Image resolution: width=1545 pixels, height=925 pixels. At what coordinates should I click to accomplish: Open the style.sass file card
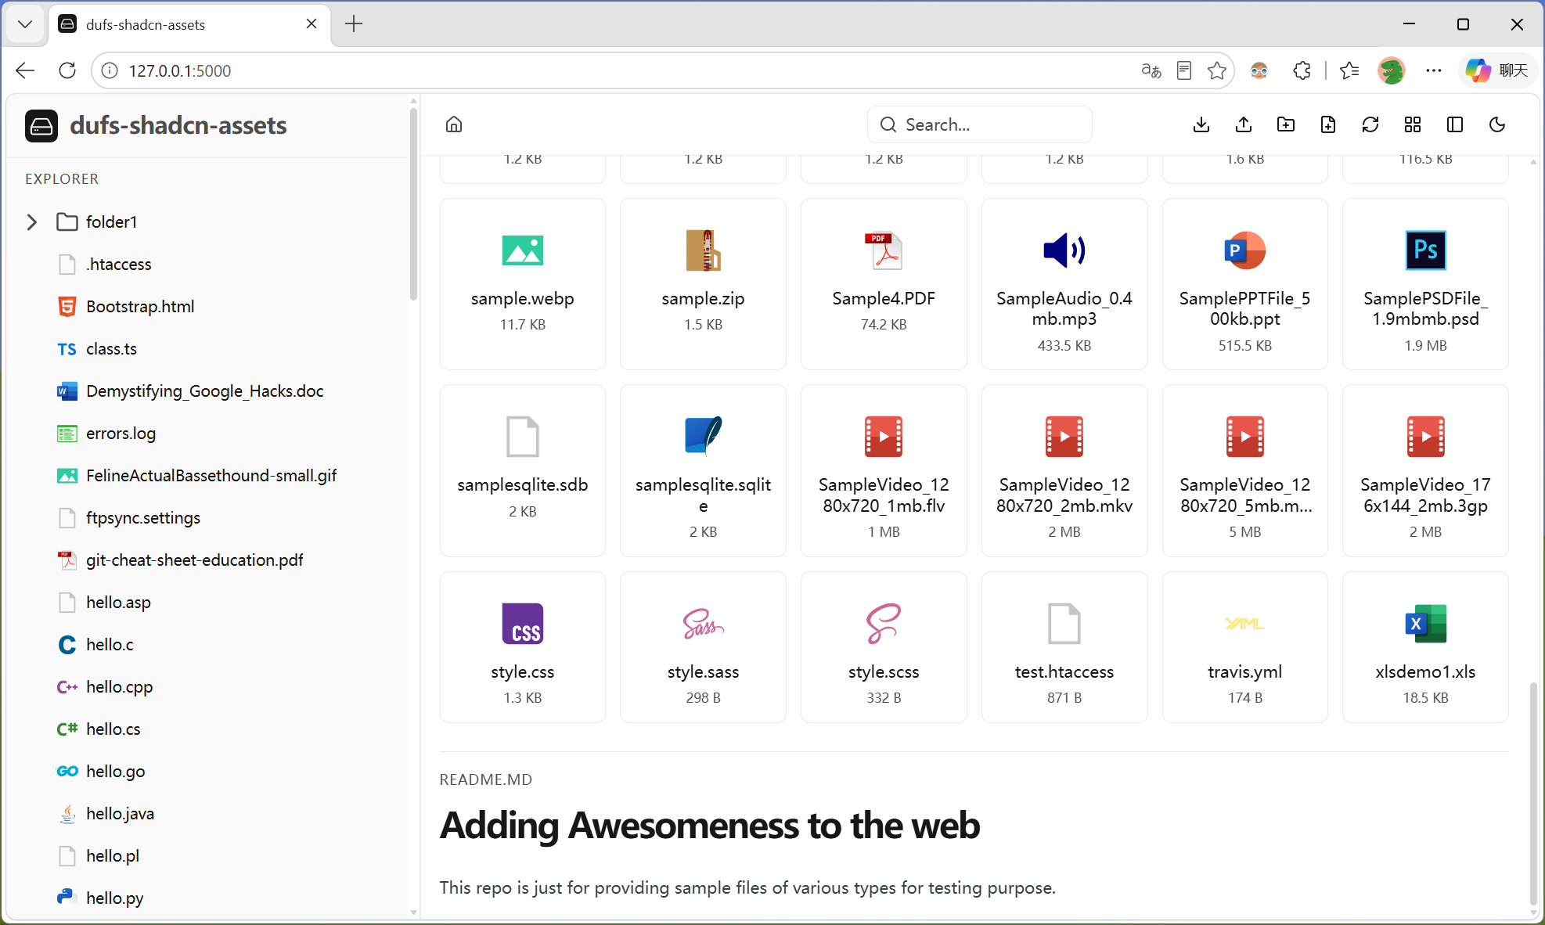(703, 647)
